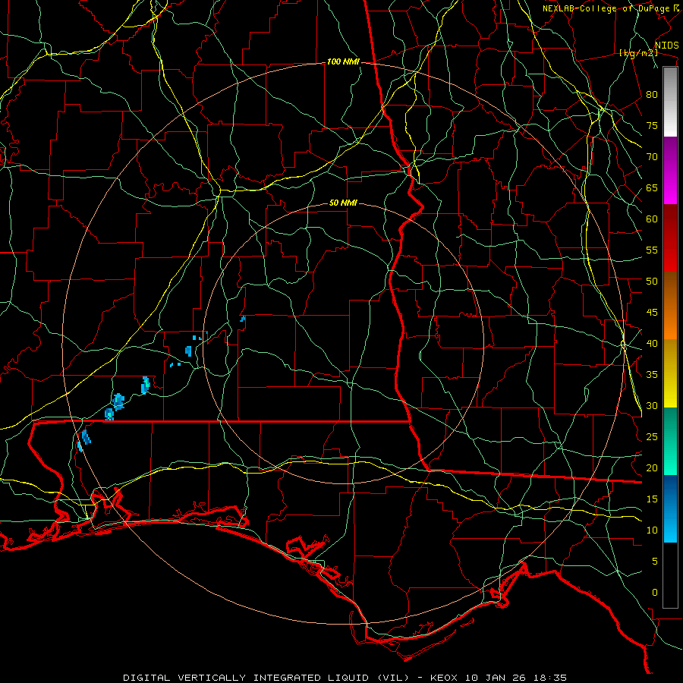Viewport: 683px width, 683px height.
Task: Click "DIGITAL VERTICALLY INTEGRATED LIQUID" in the caption
Action: pos(247,678)
